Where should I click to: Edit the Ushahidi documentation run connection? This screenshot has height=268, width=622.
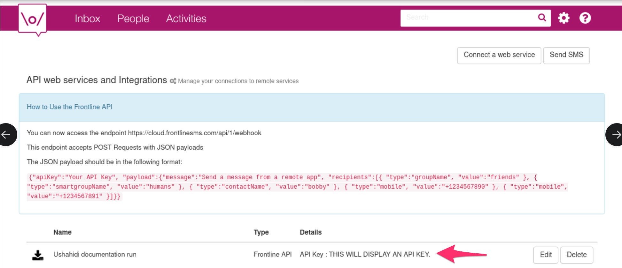(x=546, y=255)
